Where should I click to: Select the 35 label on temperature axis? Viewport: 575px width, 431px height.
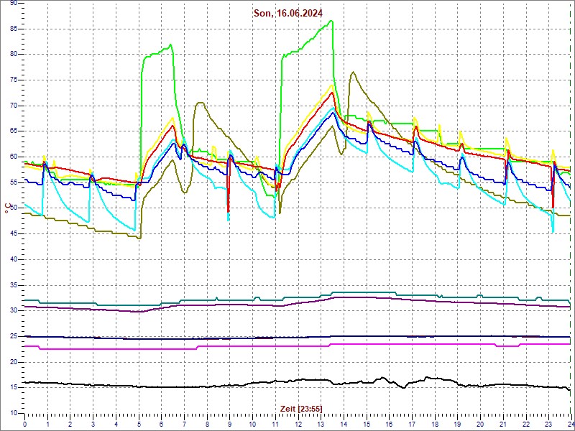point(13,285)
